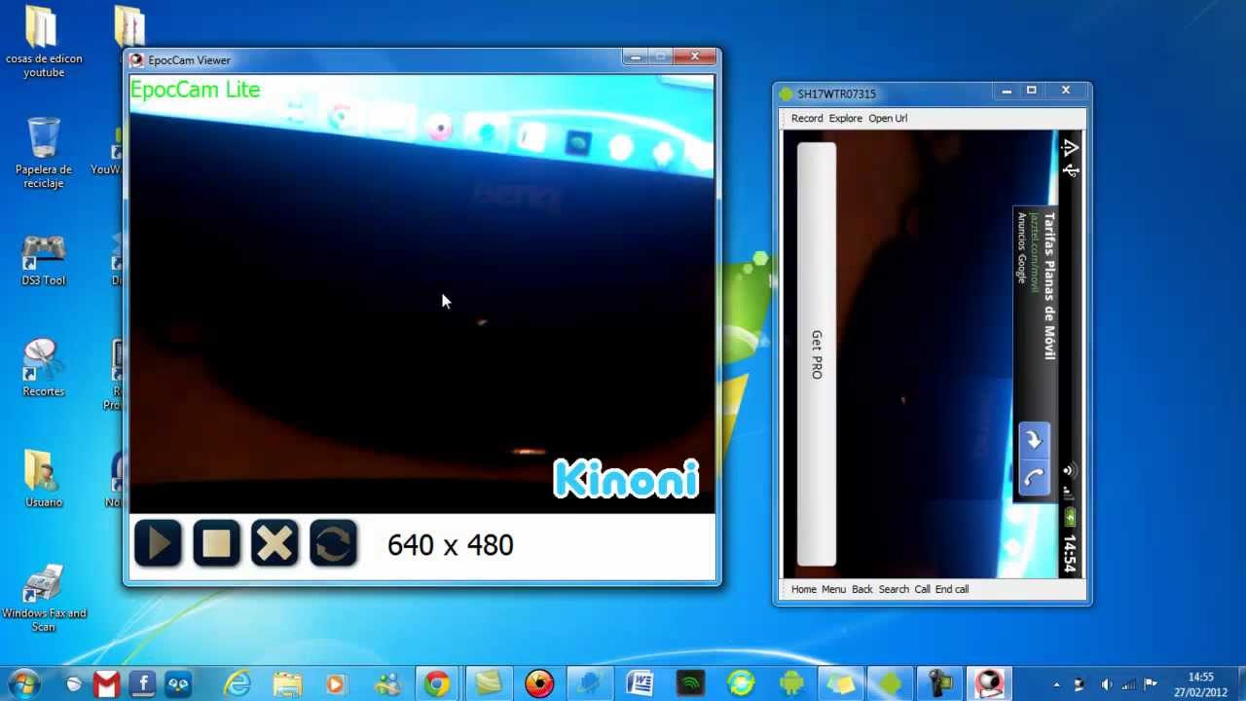Show hidden system tray icons
Viewport: 1246px width, 701px height.
point(1057,684)
